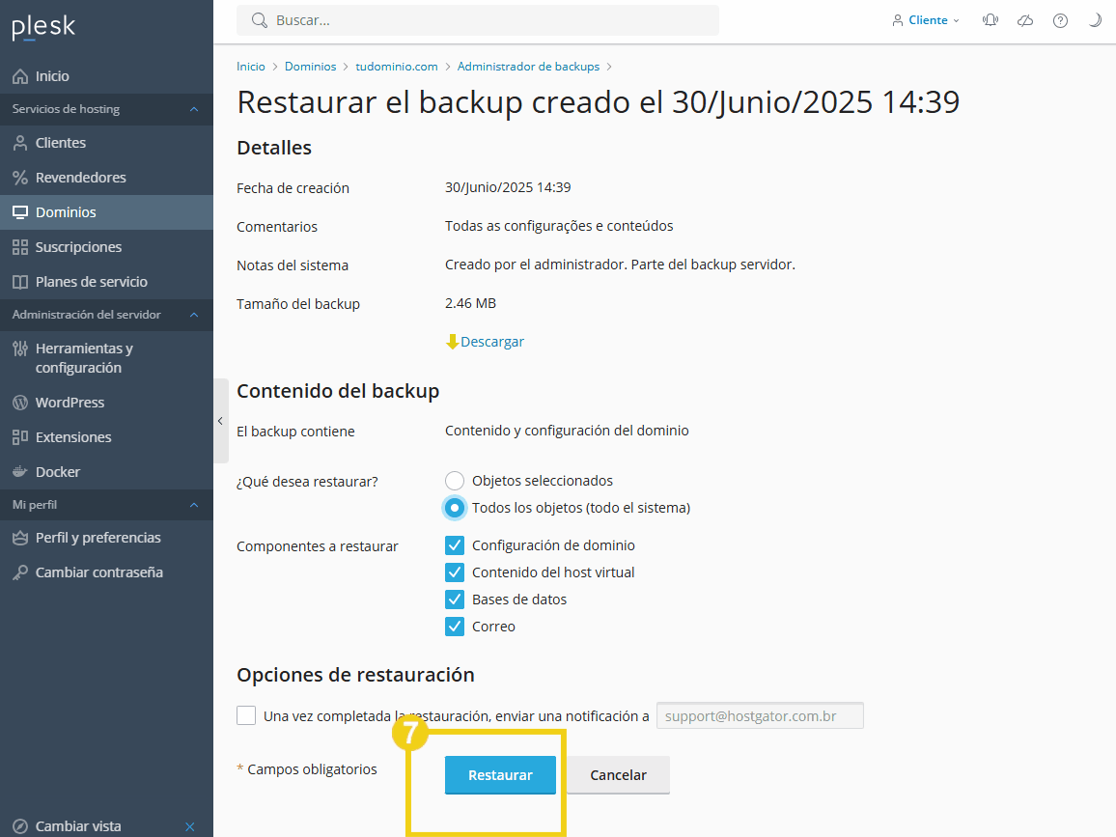The image size is (1116, 837).
Task: Click the WordPress logo icon
Action: click(20, 403)
